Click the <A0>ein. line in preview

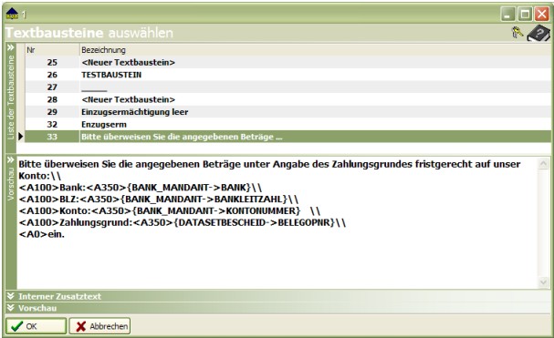click(42, 234)
